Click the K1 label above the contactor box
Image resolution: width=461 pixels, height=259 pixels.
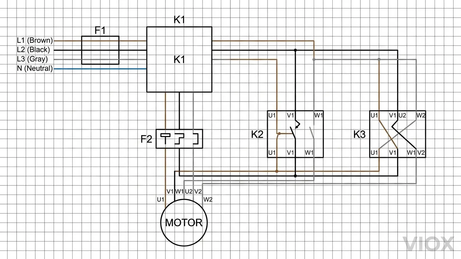coord(179,20)
